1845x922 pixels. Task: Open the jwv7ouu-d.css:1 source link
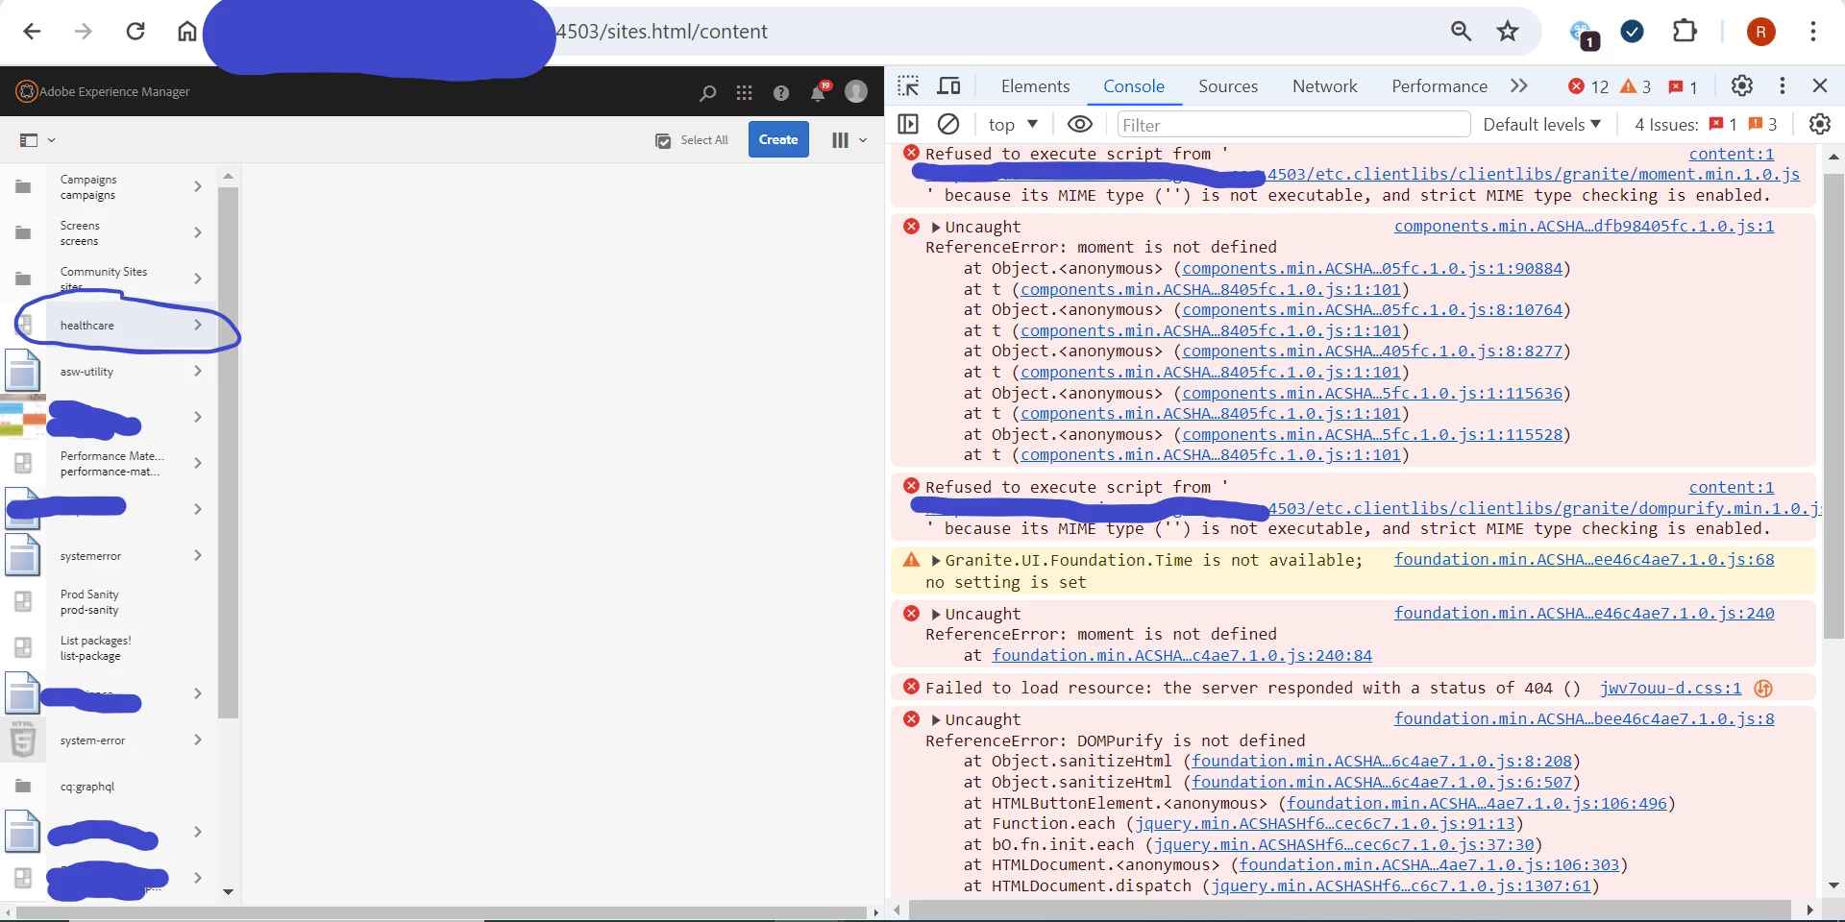(1670, 689)
